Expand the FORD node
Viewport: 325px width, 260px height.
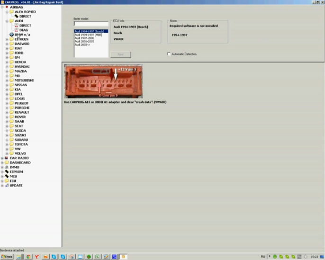tap(7, 53)
